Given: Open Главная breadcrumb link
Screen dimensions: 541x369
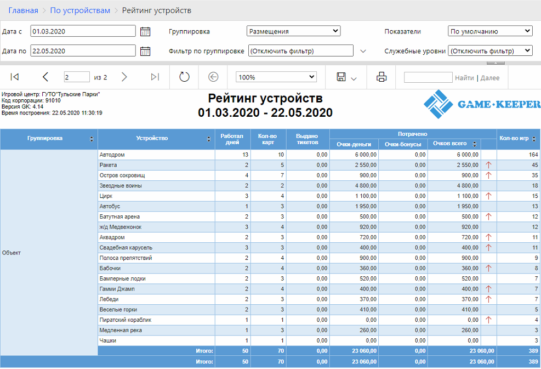Looking at the screenshot, I should coord(23,10).
